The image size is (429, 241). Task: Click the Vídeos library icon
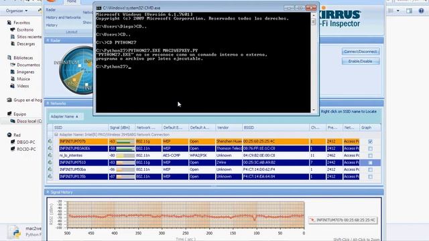pyautogui.click(x=13, y=86)
